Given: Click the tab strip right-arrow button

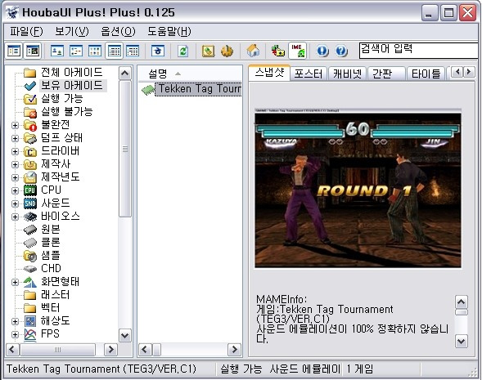Looking at the screenshot, I should [469, 72].
